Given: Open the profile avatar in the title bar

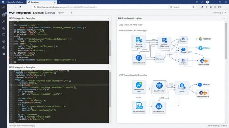Looking at the screenshot, I should [207, 2].
